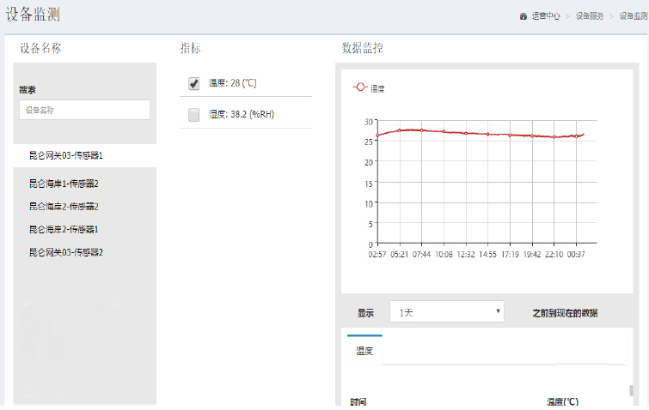
Task: Click the 时间 column header
Action: [358, 401]
